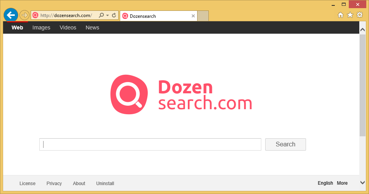
Task: Open the More languages link
Action: (342, 183)
